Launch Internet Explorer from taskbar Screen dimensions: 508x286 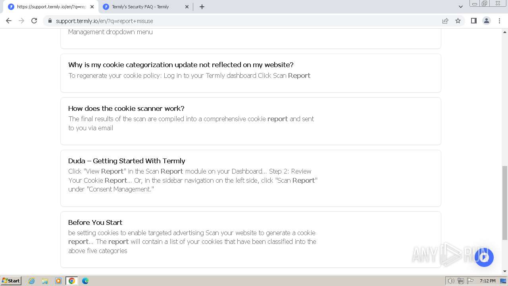coord(32,281)
